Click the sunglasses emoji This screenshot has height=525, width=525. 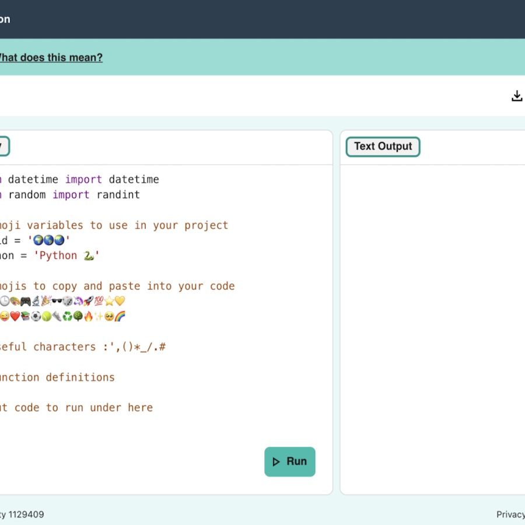point(57,301)
